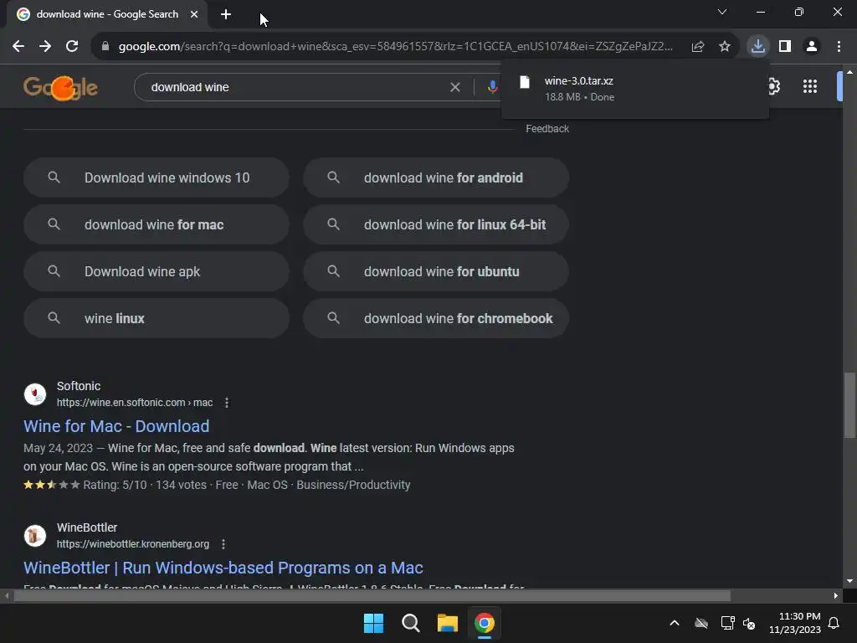Click the muted volume tray icon
Screen dimensions: 857x643
749,623
